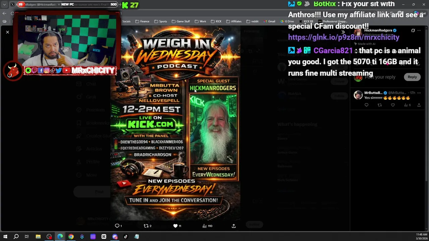Open the Finance bookmark folder
The image size is (429, 241).
142,21
